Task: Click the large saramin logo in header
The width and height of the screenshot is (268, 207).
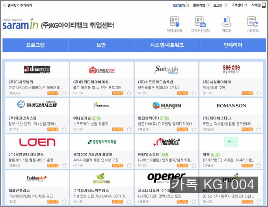Action: coord(20,24)
